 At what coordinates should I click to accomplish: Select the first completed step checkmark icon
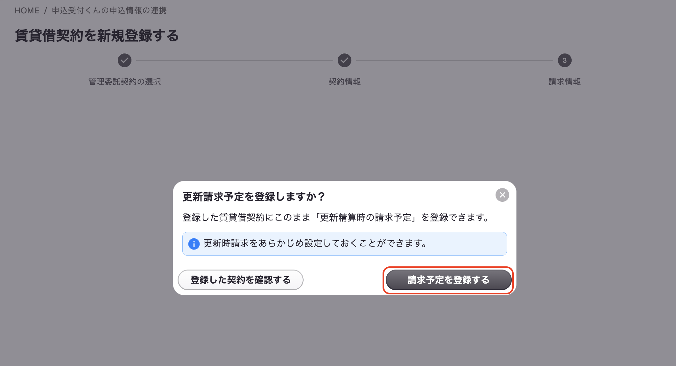[x=124, y=60]
